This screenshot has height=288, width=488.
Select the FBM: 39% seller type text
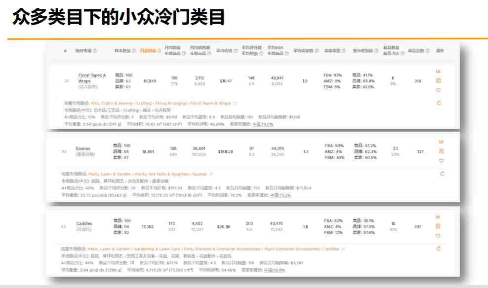click(334, 157)
